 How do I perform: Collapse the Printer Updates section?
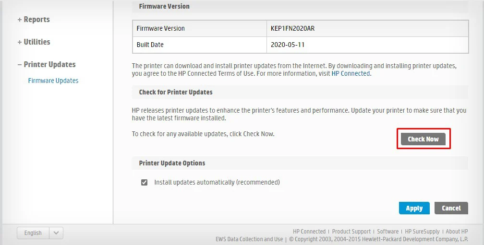[46, 65]
